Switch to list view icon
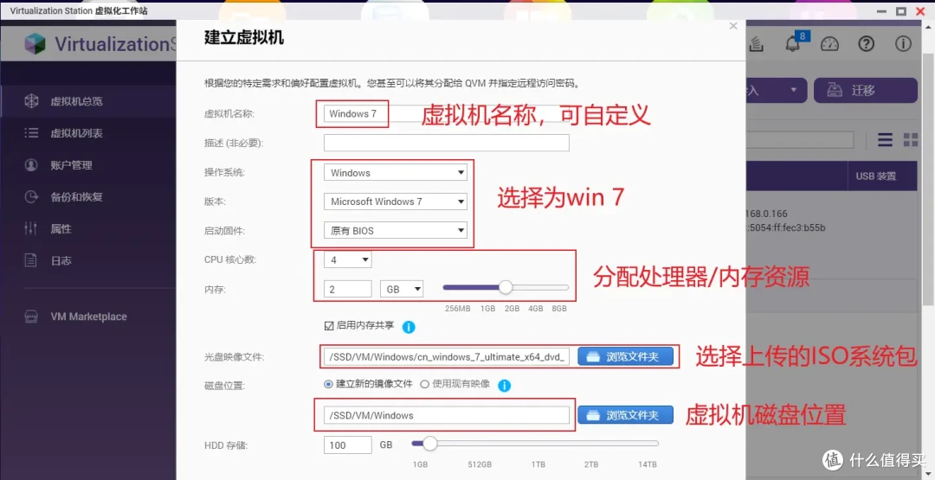This screenshot has width=935, height=480. click(886, 140)
